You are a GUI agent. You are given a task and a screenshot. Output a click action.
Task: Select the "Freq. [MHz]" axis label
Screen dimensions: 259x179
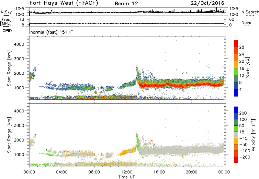tap(6, 22)
